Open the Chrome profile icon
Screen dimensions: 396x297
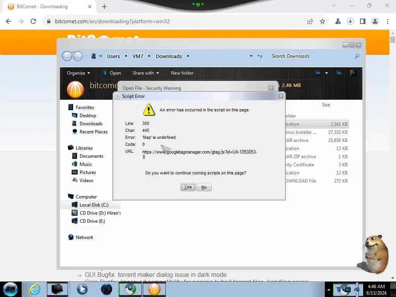[x=375, y=21]
